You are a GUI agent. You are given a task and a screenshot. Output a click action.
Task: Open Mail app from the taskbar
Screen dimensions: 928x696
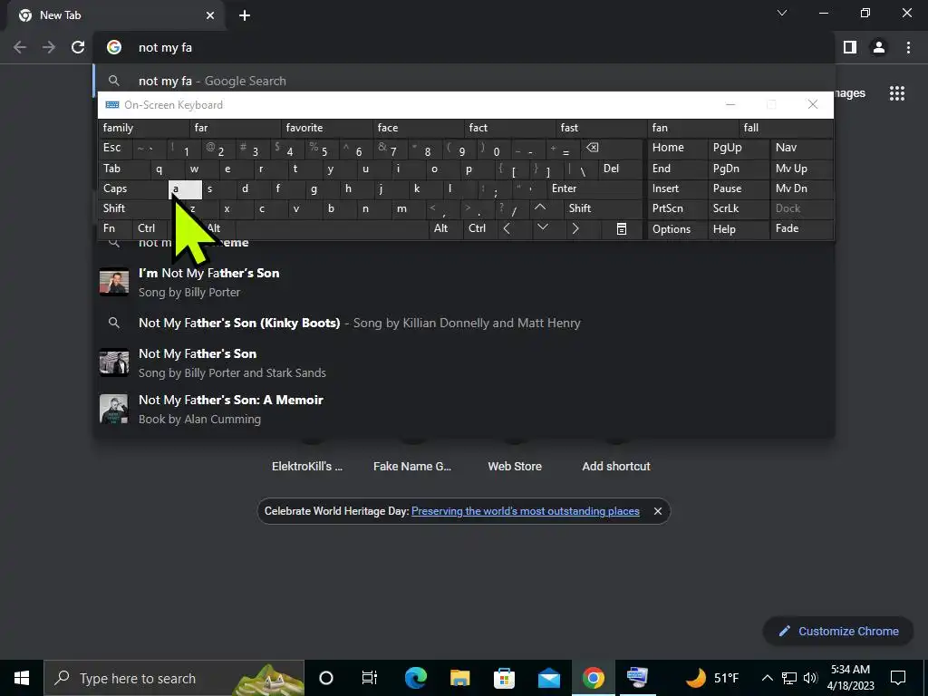click(548, 678)
